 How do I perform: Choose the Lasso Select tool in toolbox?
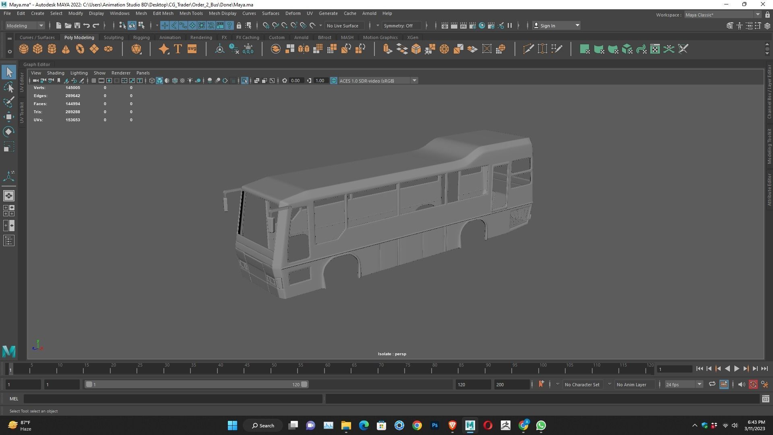[x=9, y=87]
